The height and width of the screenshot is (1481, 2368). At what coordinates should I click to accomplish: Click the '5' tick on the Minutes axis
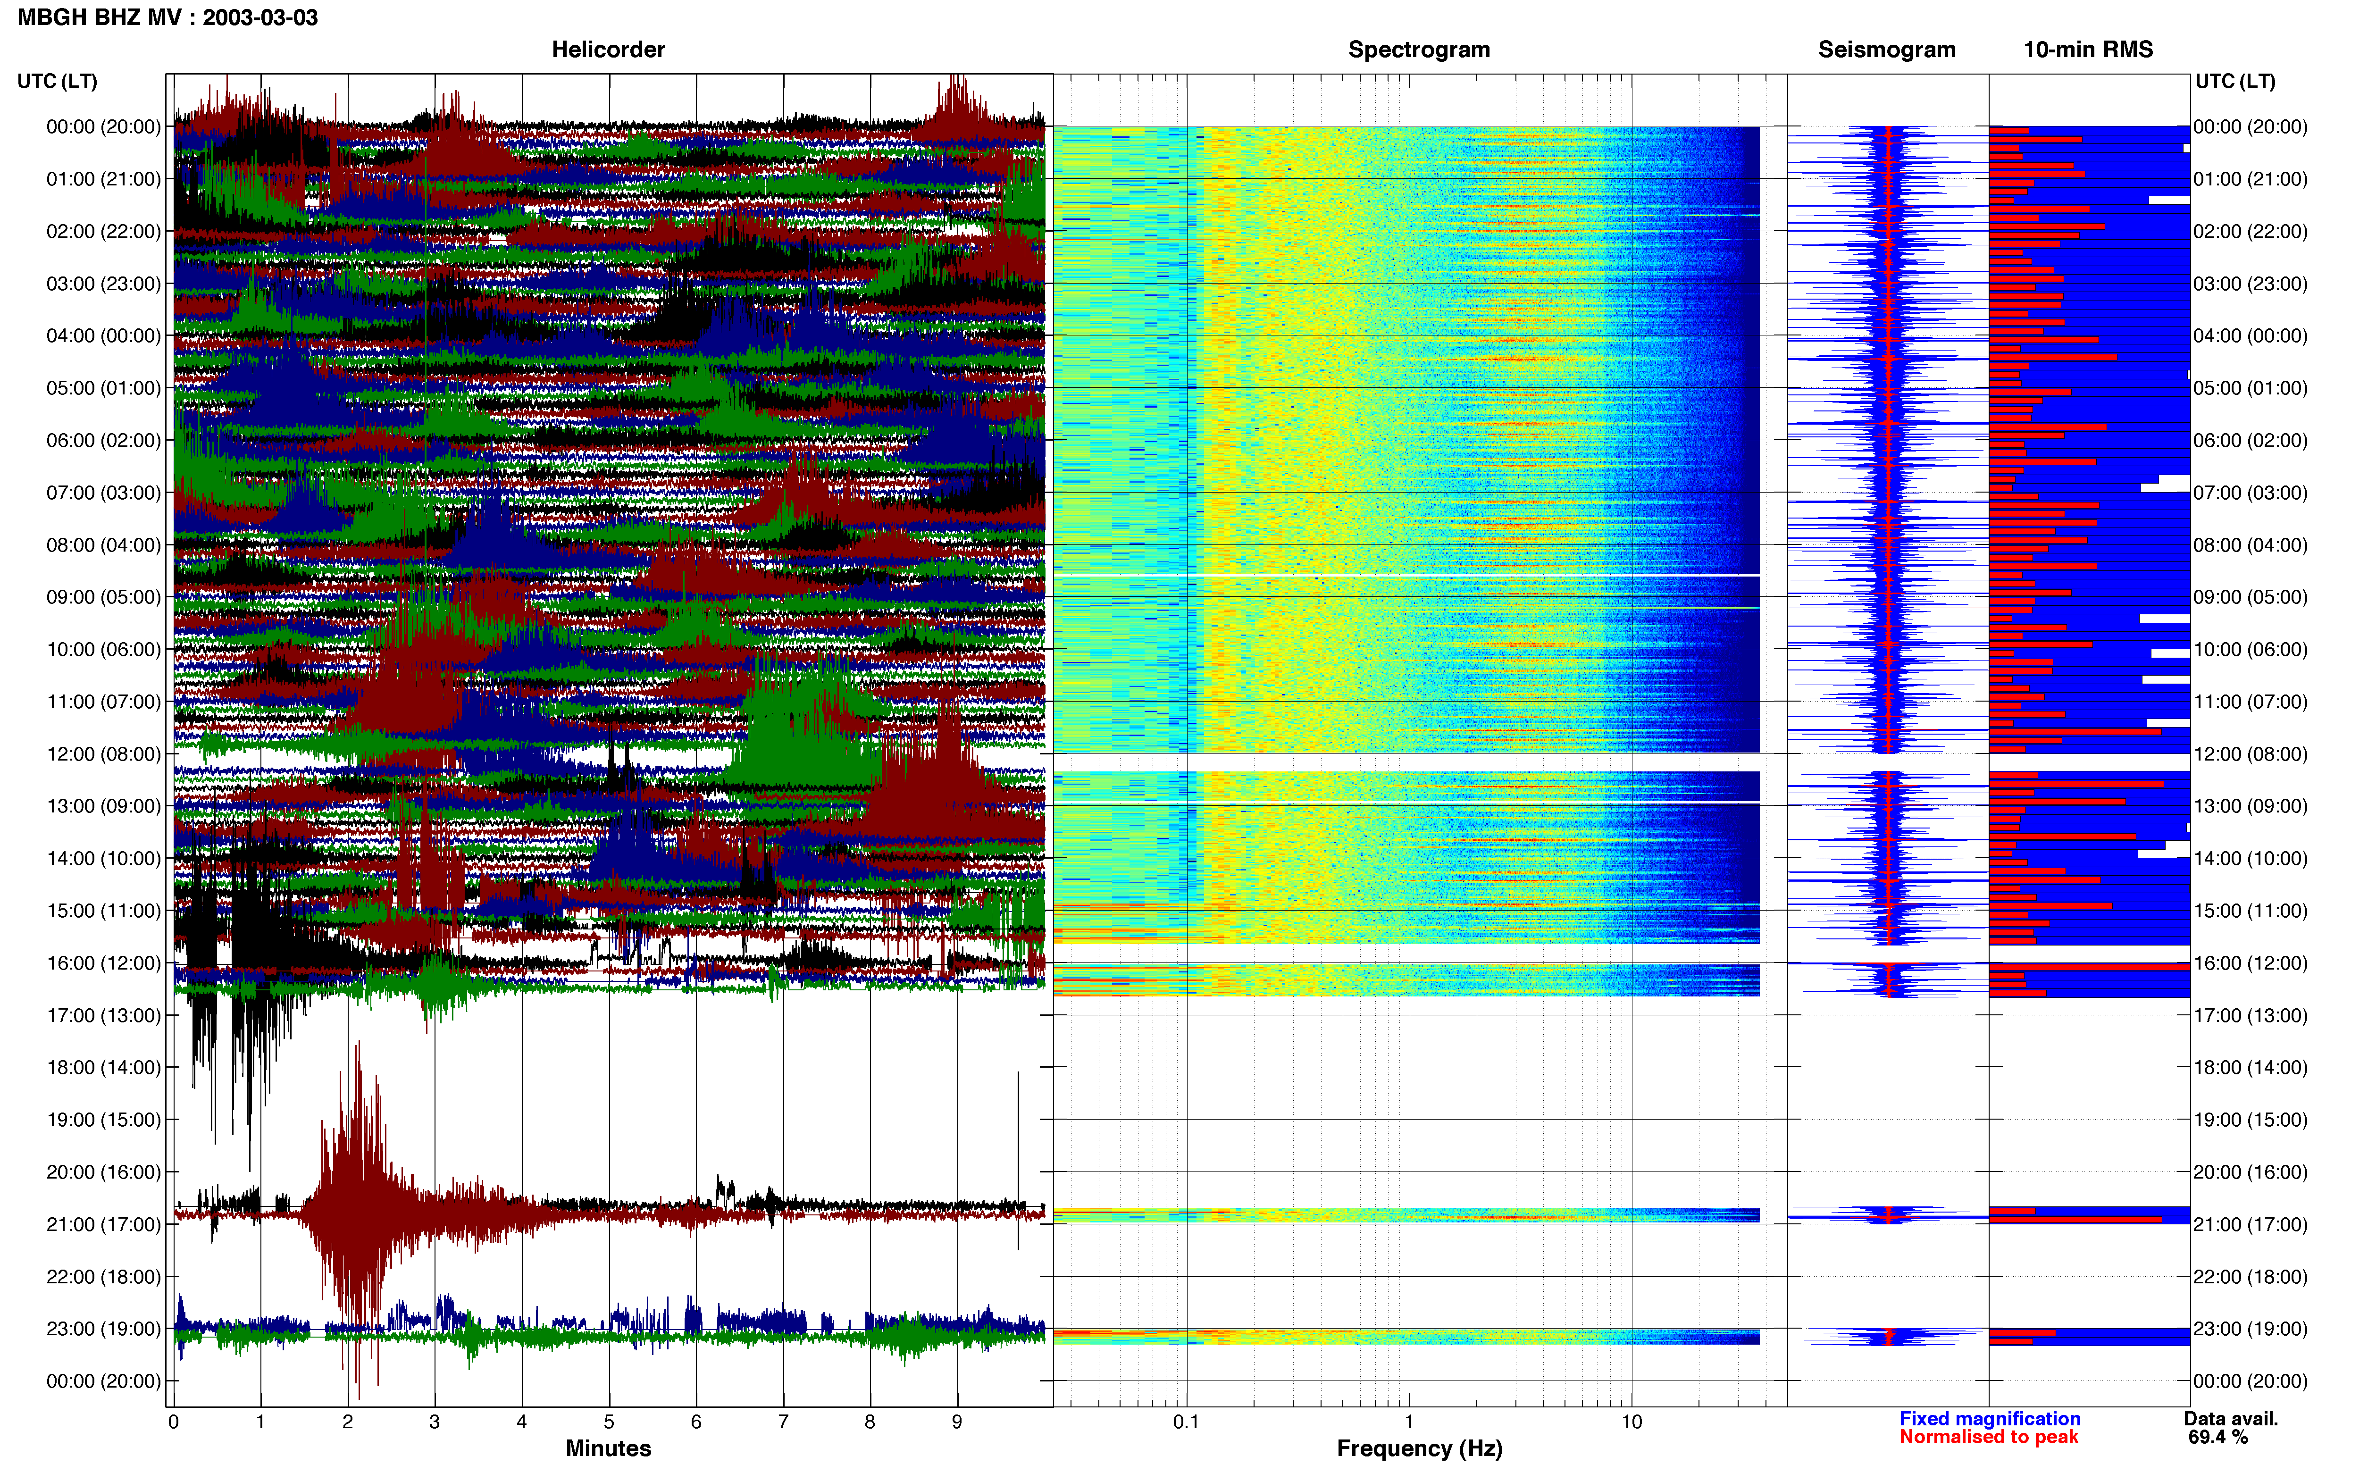coord(609,1422)
